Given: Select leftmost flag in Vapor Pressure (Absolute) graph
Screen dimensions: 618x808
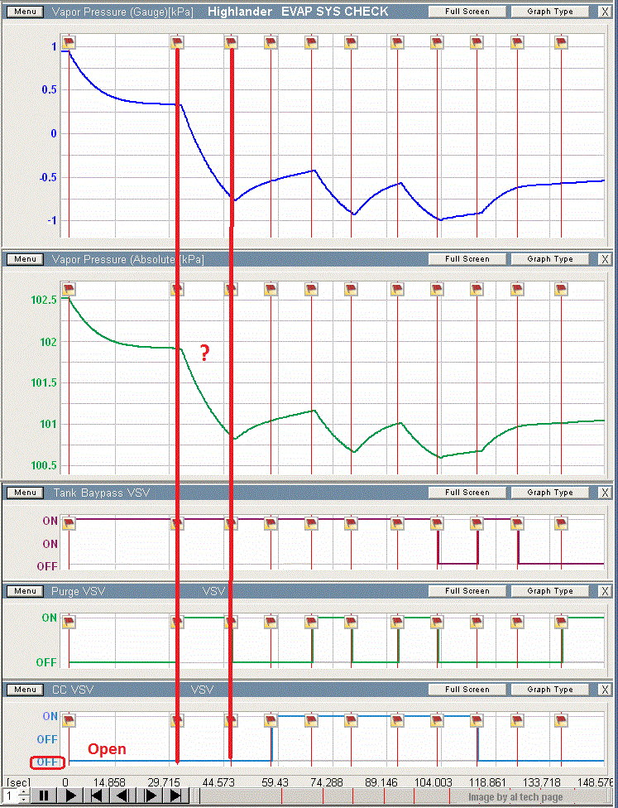Looking at the screenshot, I should [69, 289].
